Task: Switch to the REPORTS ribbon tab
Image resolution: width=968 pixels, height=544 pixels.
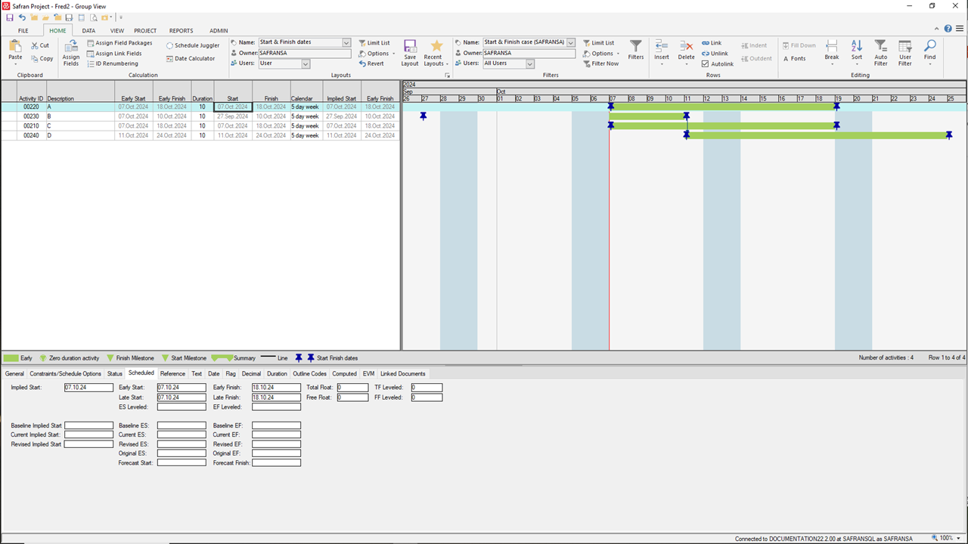Action: [181, 31]
